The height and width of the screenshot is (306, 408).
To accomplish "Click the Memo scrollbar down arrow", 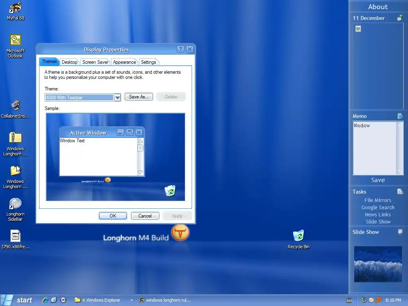I will [x=399, y=171].
